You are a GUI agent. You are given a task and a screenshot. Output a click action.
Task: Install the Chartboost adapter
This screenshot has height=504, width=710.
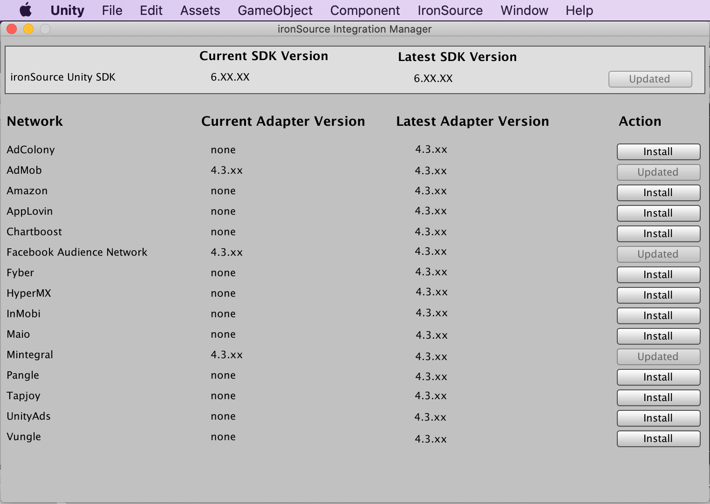658,234
